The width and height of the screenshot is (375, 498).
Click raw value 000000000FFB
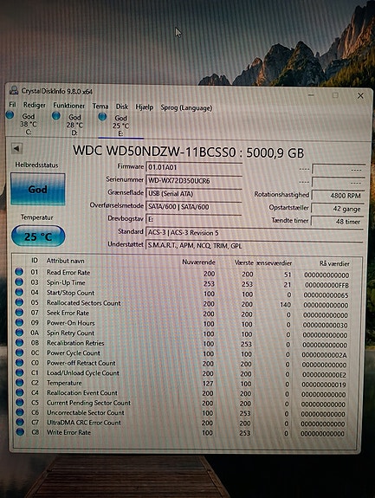point(327,285)
